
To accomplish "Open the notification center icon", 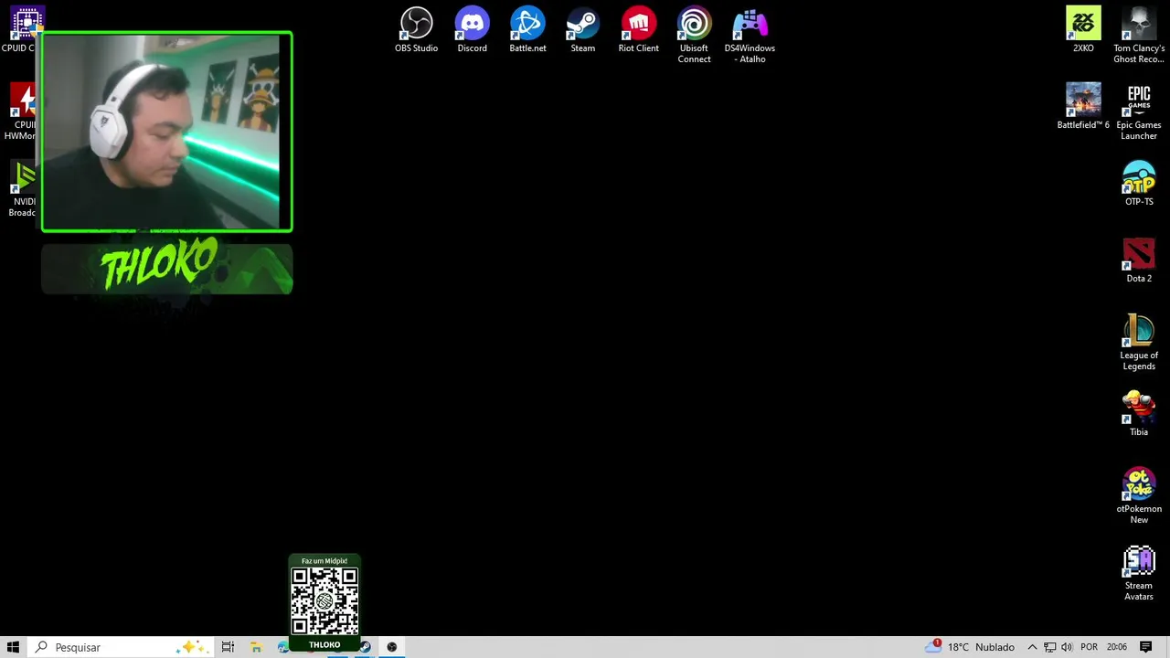I will (x=1145, y=647).
